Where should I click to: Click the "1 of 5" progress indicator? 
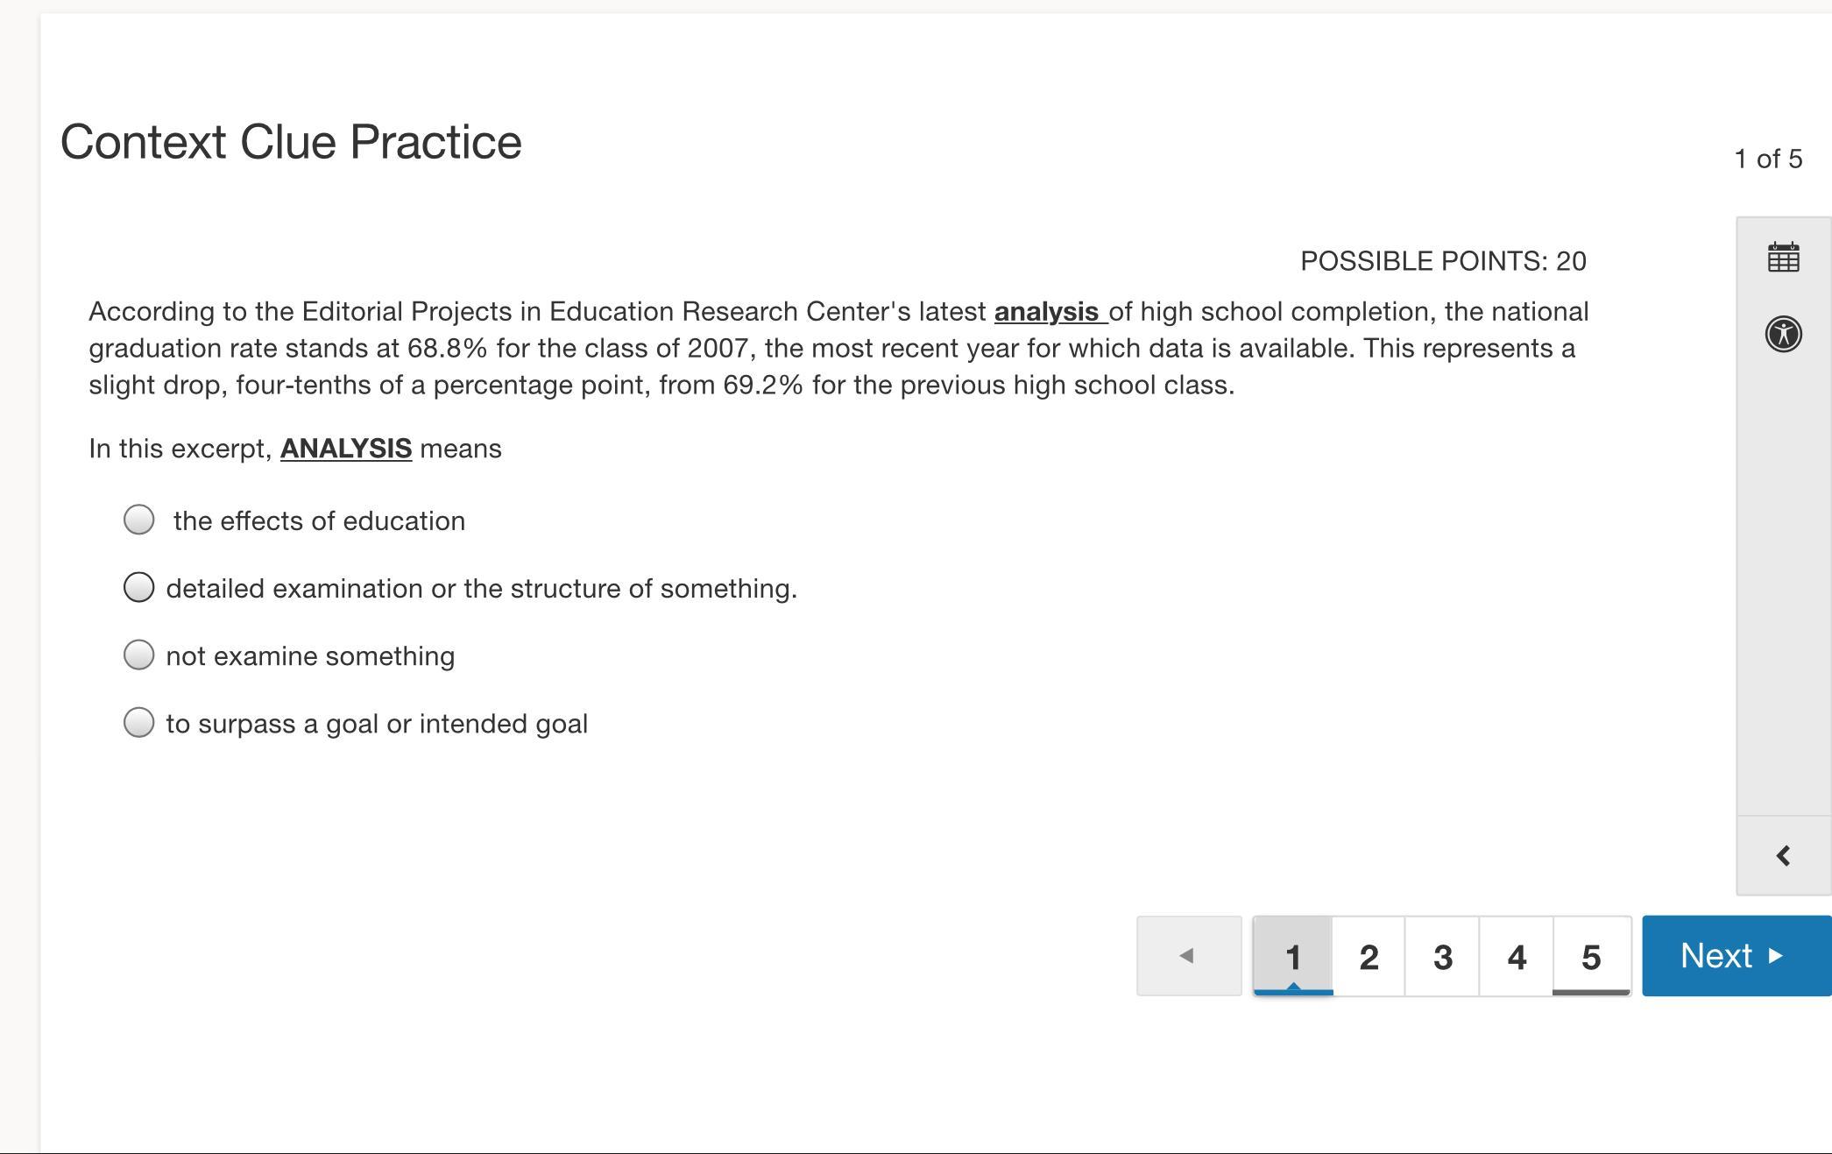tap(1768, 159)
